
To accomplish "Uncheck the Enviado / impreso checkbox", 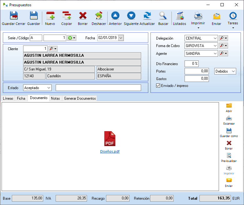I will pyautogui.click(x=158, y=86).
